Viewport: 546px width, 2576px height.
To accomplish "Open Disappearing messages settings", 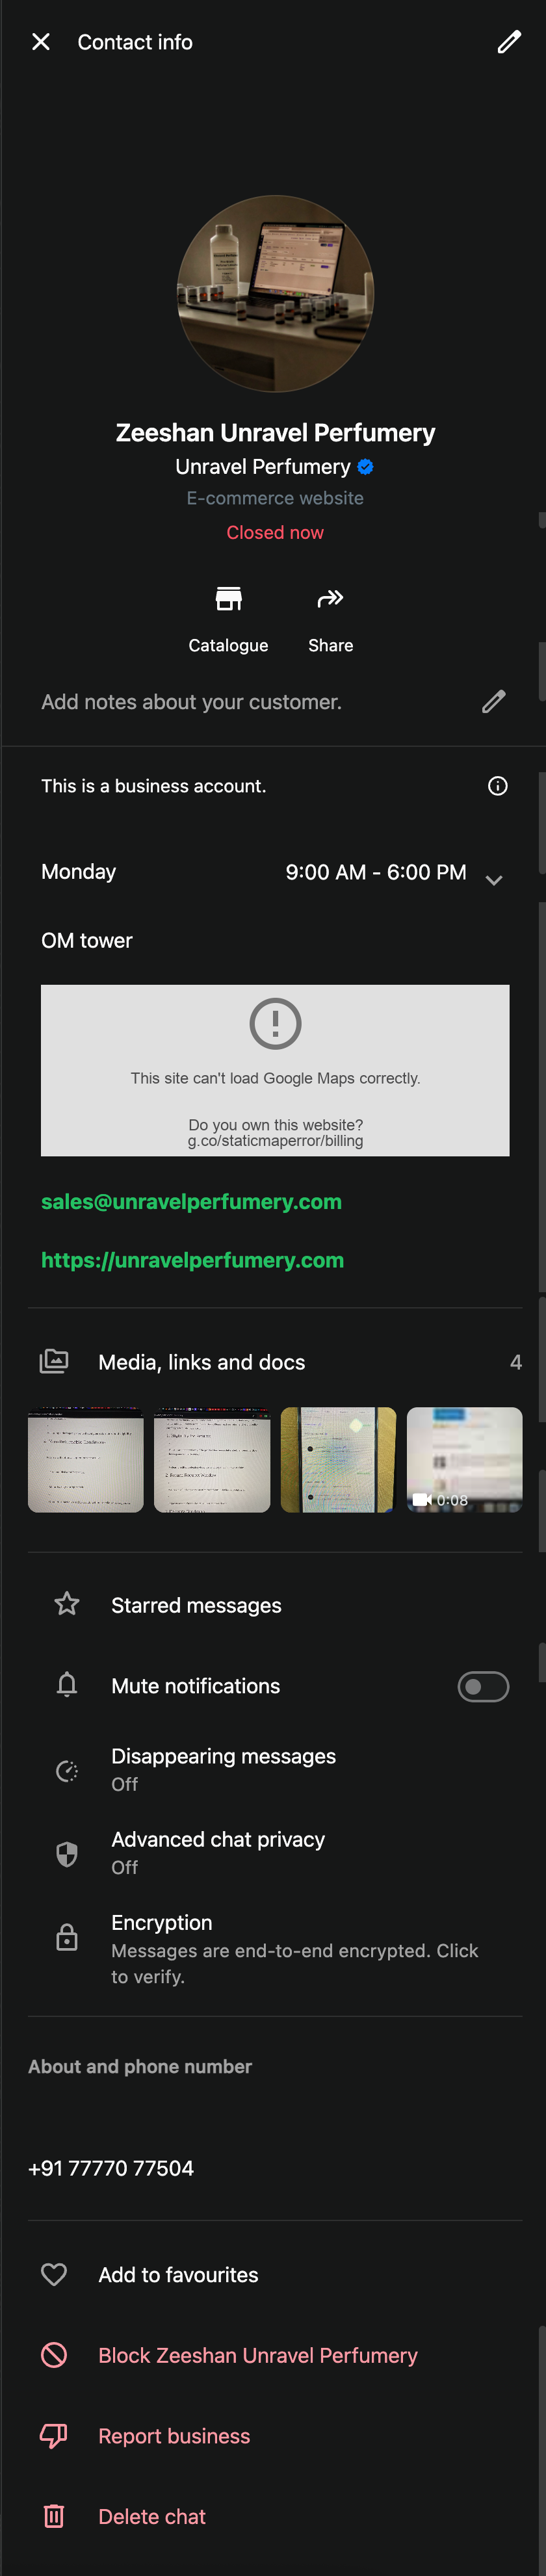I will 223,1769.
